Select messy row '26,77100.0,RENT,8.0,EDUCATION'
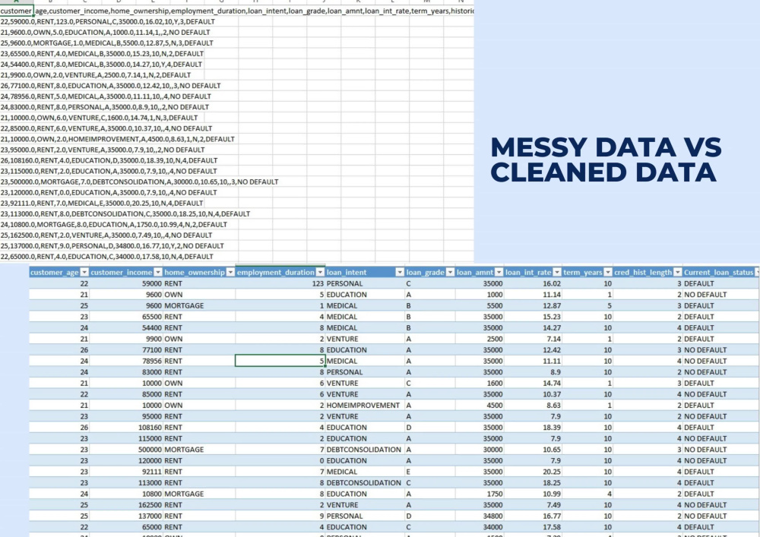This screenshot has width=760, height=537. 110,86
